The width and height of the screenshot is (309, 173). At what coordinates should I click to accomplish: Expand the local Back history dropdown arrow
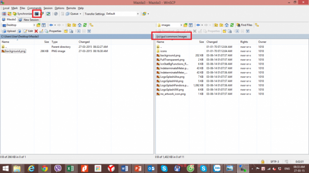(55, 25)
